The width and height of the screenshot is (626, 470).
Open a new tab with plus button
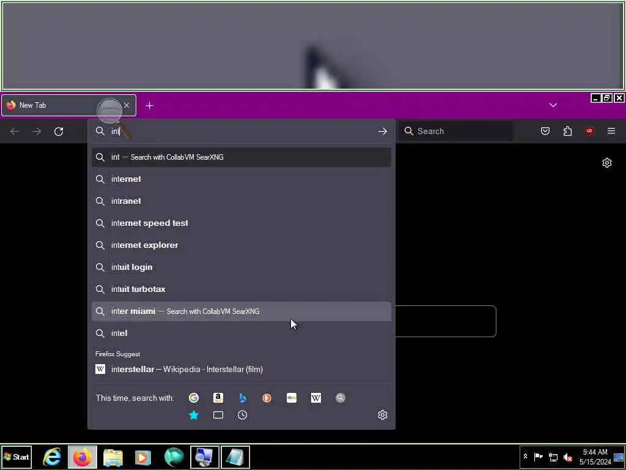[149, 105]
